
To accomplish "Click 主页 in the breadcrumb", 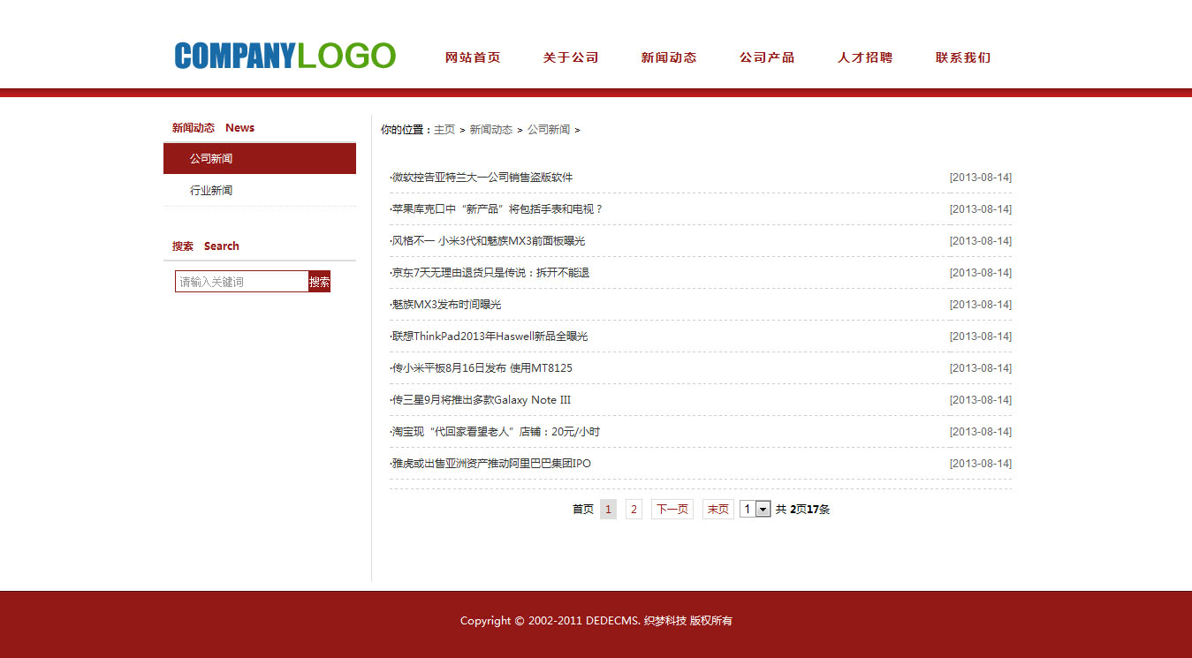I will click(444, 130).
